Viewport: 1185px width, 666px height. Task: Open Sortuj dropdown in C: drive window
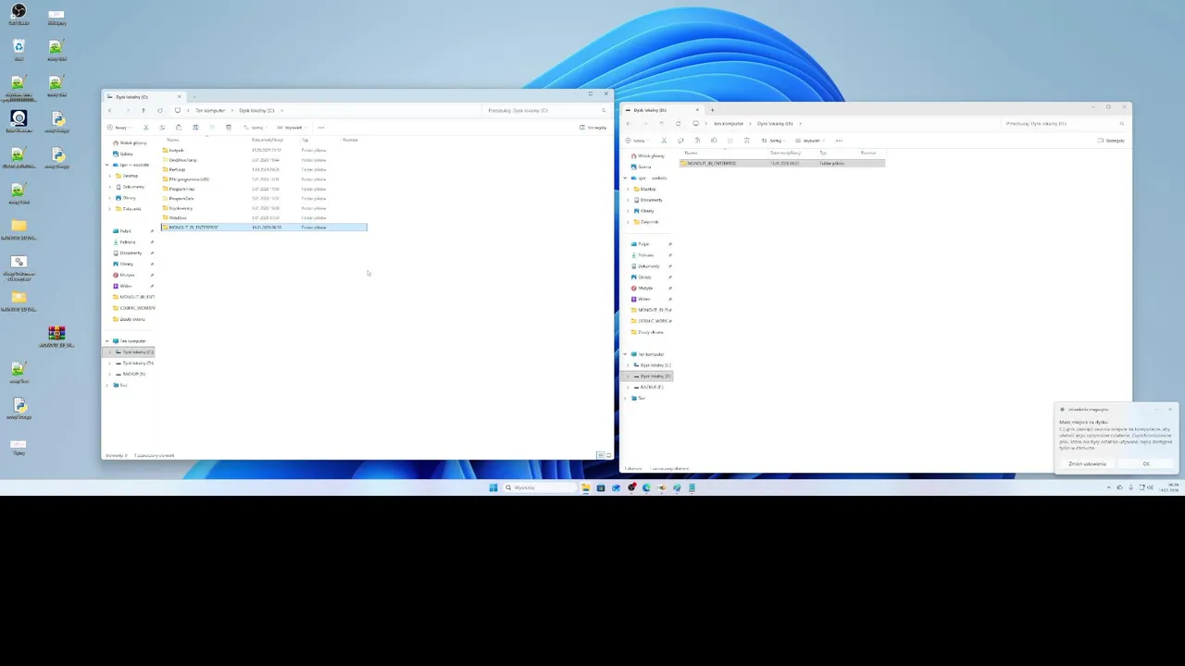[x=254, y=128]
